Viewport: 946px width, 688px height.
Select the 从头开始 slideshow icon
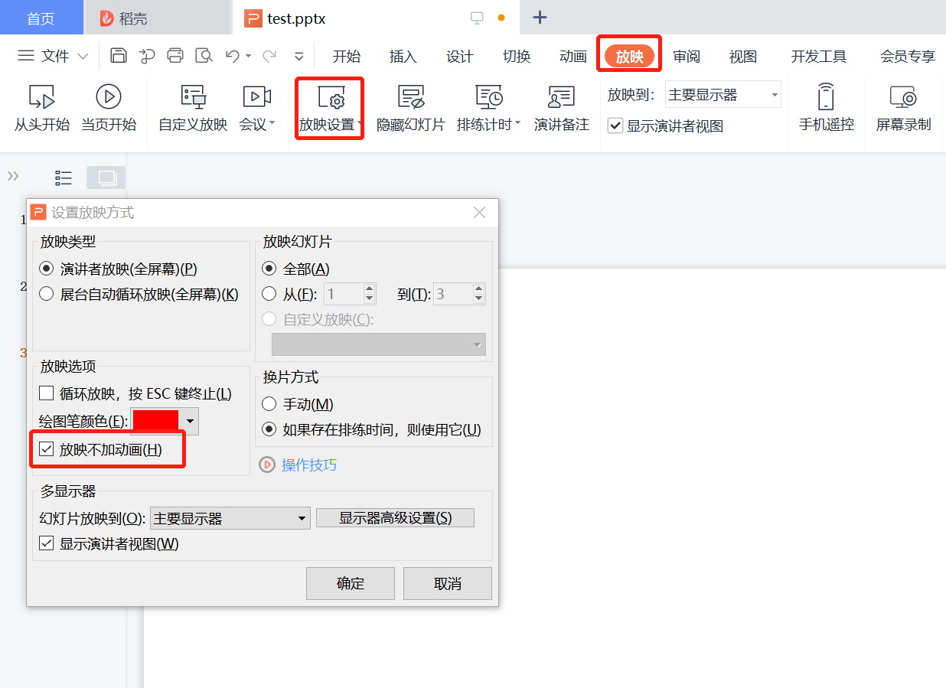(41, 107)
